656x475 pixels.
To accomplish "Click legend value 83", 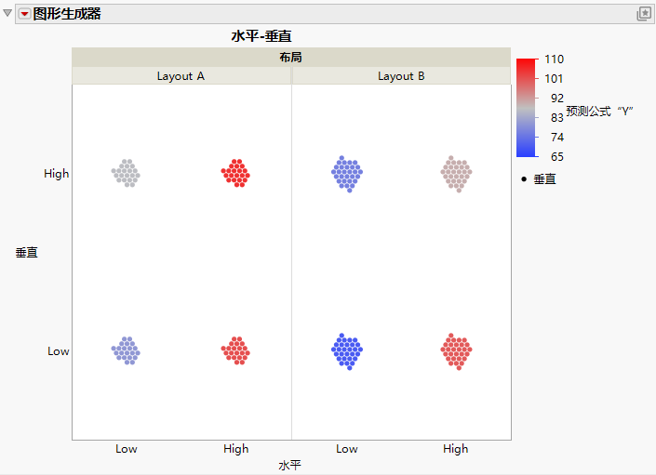I will coord(556,118).
